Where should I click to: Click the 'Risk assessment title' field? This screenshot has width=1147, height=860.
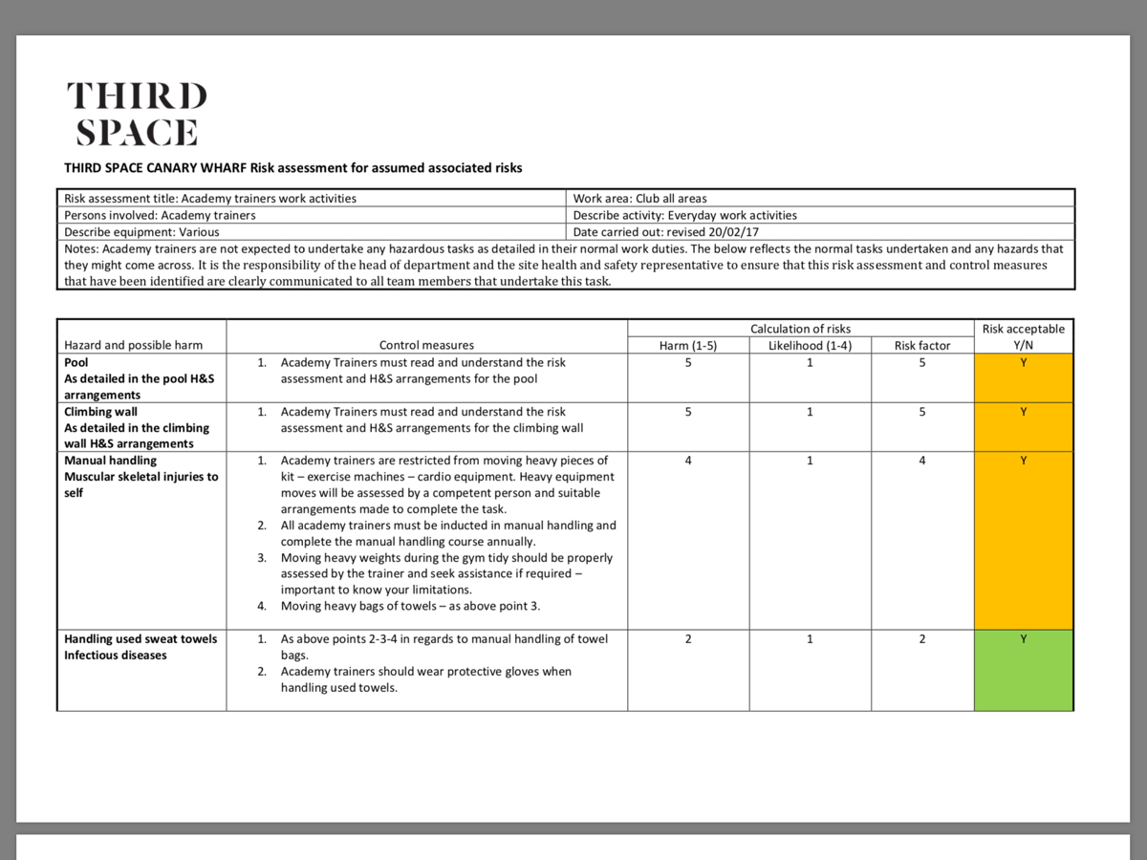[x=210, y=198]
